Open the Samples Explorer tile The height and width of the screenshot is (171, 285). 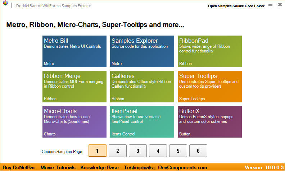142,51
